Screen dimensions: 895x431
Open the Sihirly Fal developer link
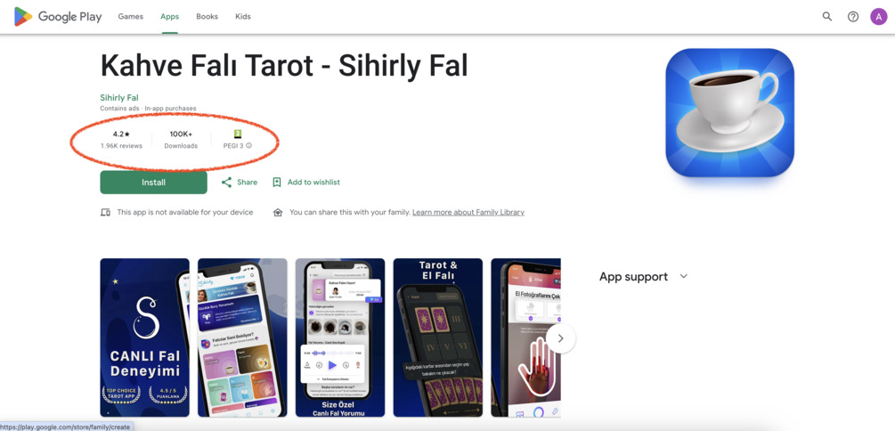(x=119, y=98)
